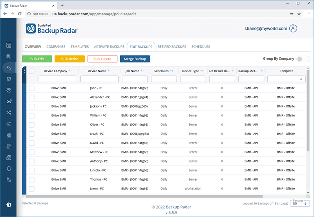Viewport: 314px width, 217px height.
Task: Click the horizontal table scrollbar
Action: pos(144,196)
